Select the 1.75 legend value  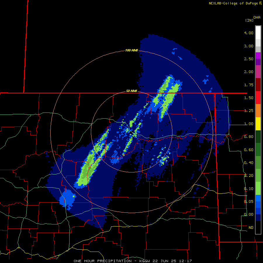pos(249,85)
